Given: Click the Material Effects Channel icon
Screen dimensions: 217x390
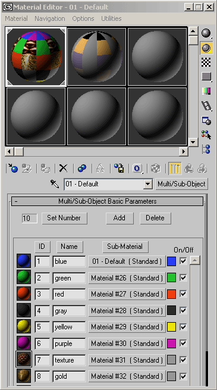Looking at the screenshot, I should pyautogui.click(x=137, y=169).
